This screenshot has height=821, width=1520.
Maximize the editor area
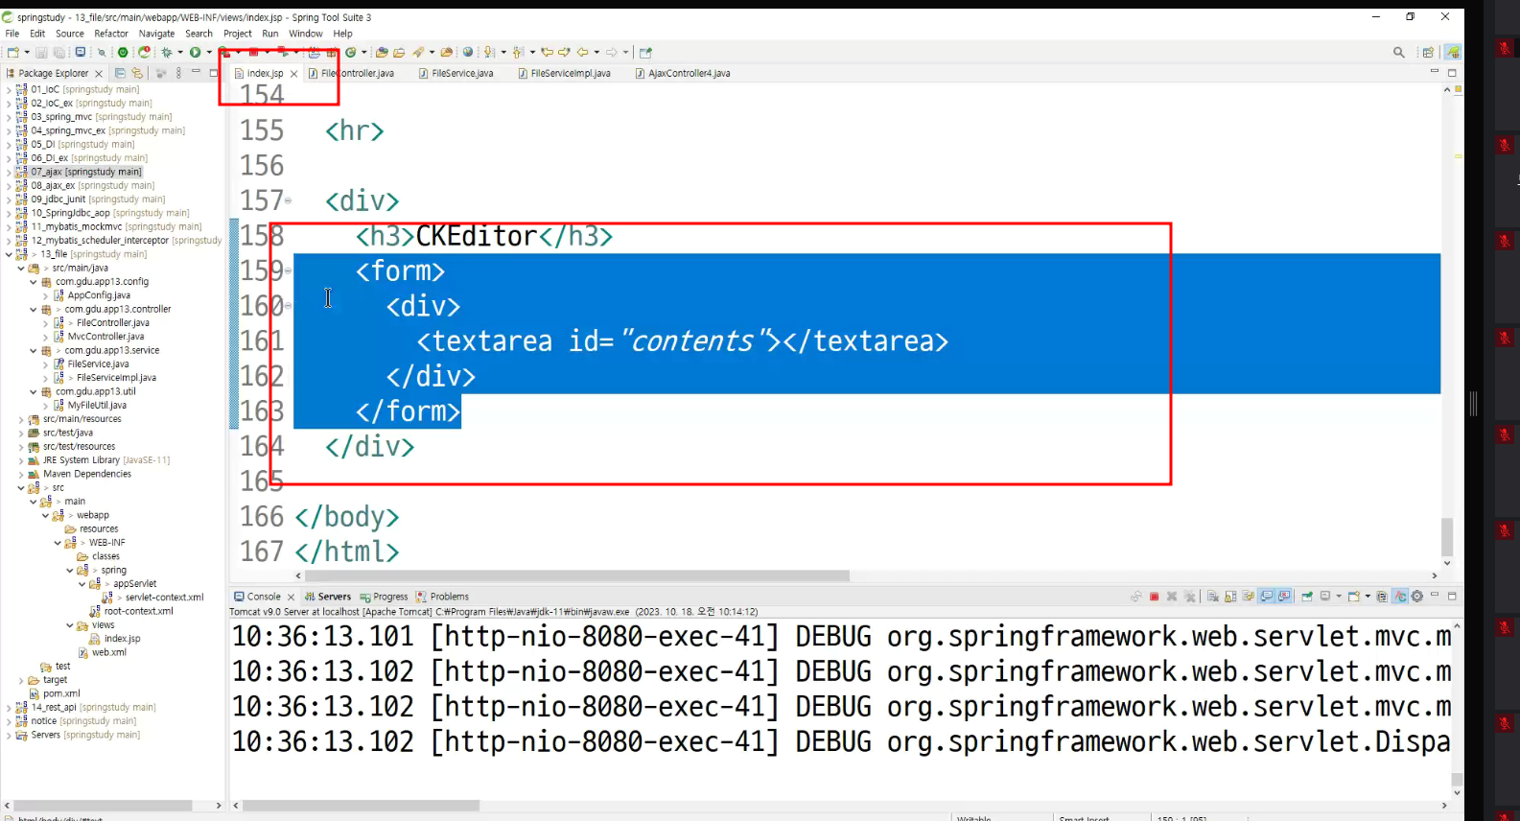coord(1452,73)
